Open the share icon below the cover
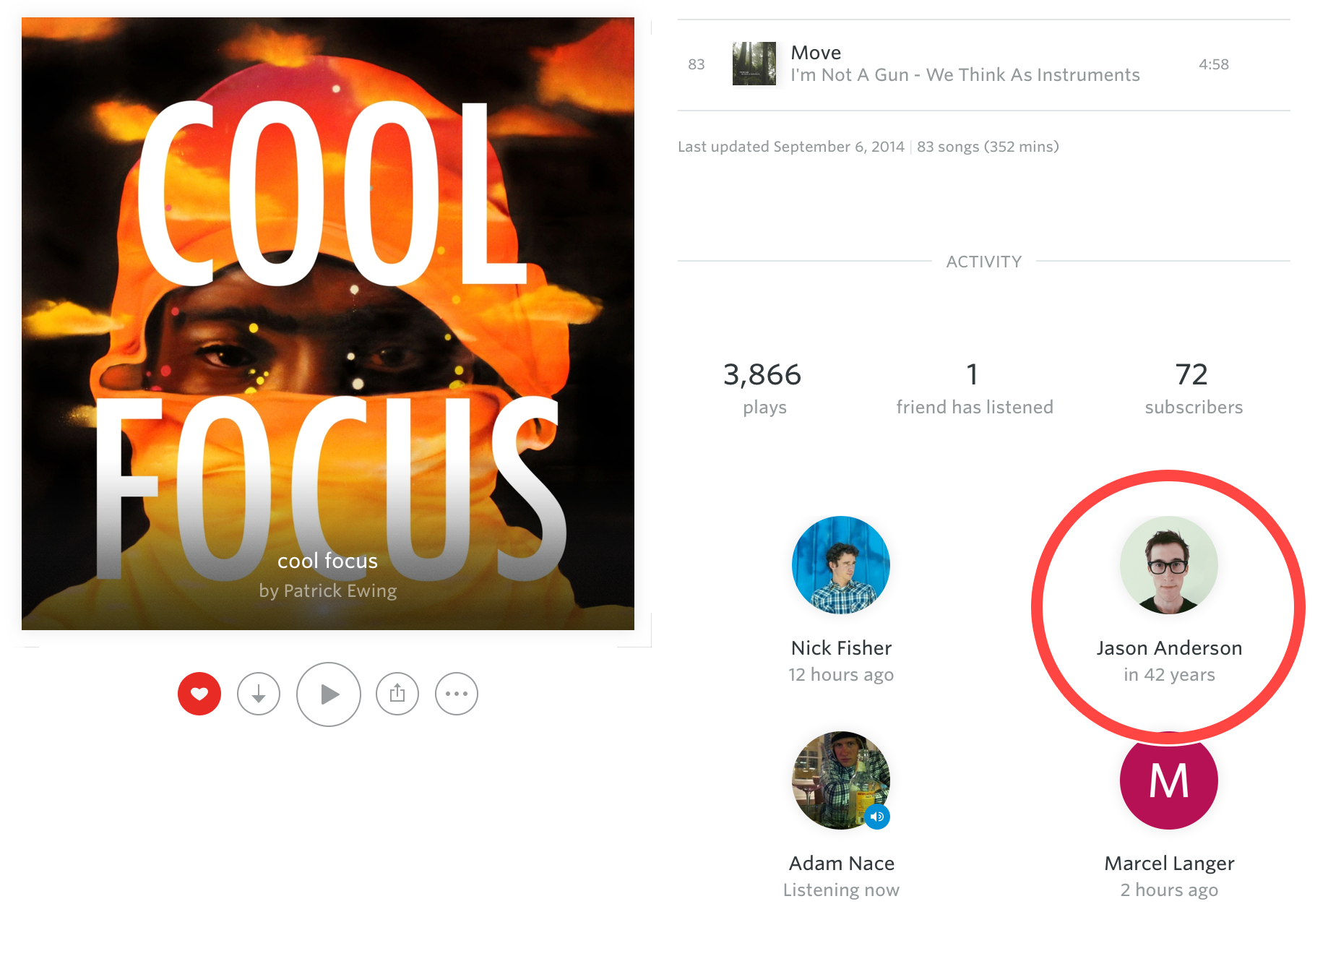The width and height of the screenshot is (1328, 964). 397,694
